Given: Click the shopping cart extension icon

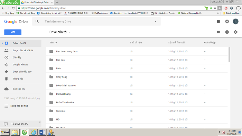Looking at the screenshot, I should pyautogui.click(x=206, y=8).
